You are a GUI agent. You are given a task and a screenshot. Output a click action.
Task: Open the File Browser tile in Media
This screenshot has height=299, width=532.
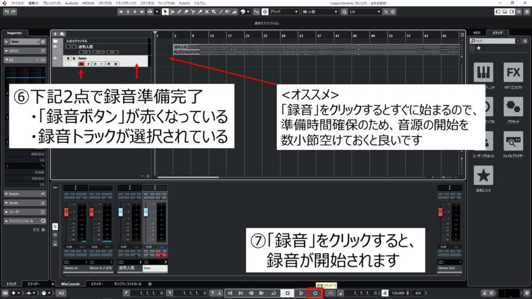(513, 141)
